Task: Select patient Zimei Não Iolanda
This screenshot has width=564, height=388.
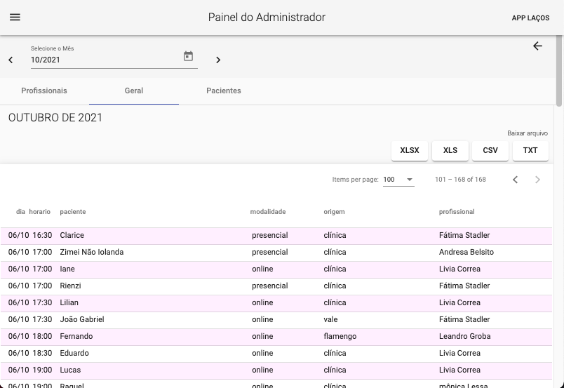Action: tap(92, 252)
